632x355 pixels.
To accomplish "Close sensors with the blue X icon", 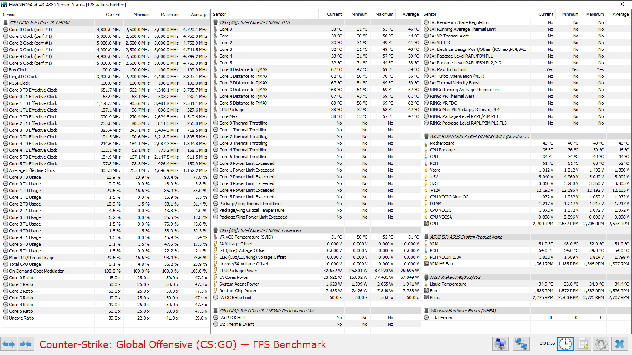I will [619, 344].
